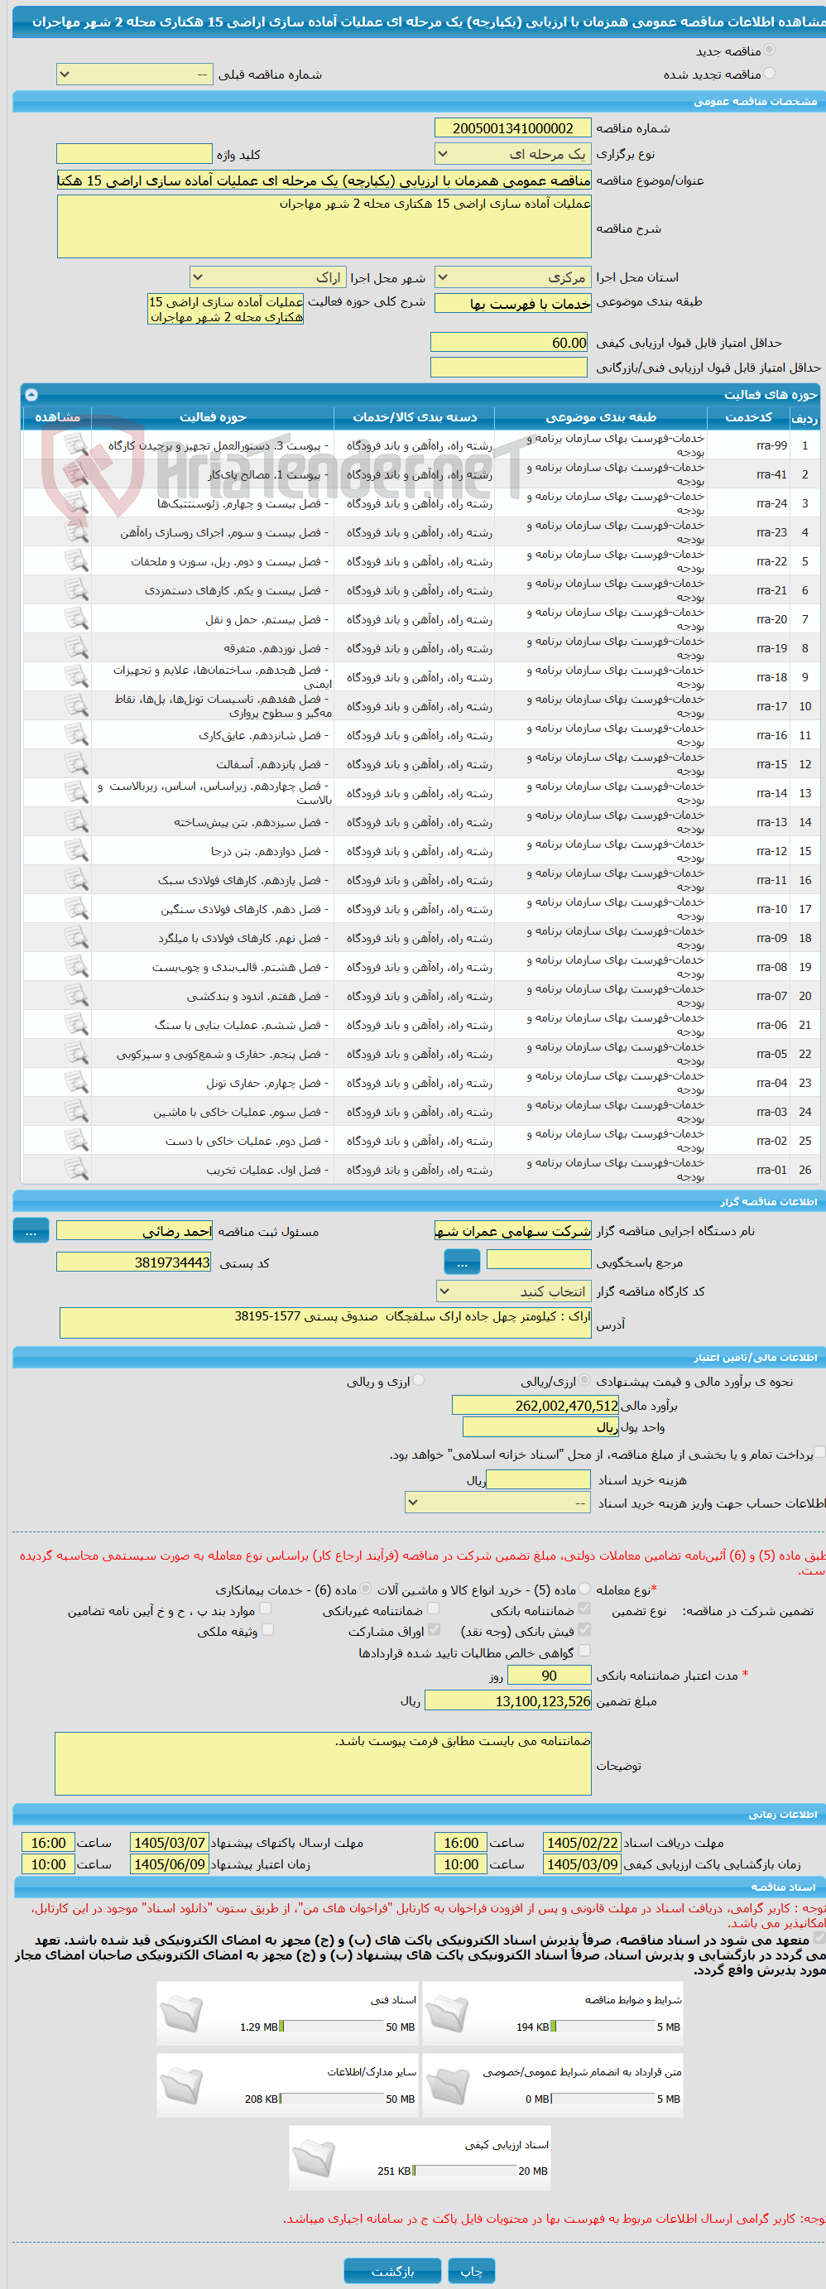Open view icon for row rra-22
The height and width of the screenshot is (2289, 826).
(76, 561)
